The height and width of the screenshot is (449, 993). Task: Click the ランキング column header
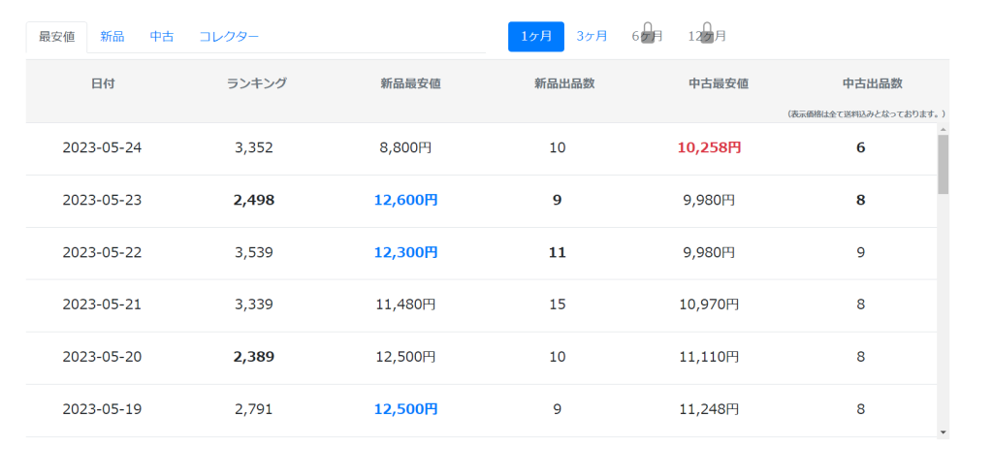256,83
